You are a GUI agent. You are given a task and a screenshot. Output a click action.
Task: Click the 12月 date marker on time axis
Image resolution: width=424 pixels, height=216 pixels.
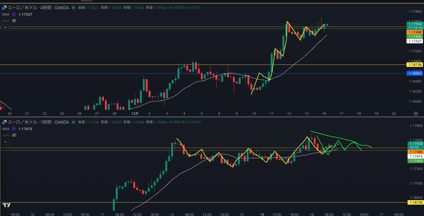(135, 114)
